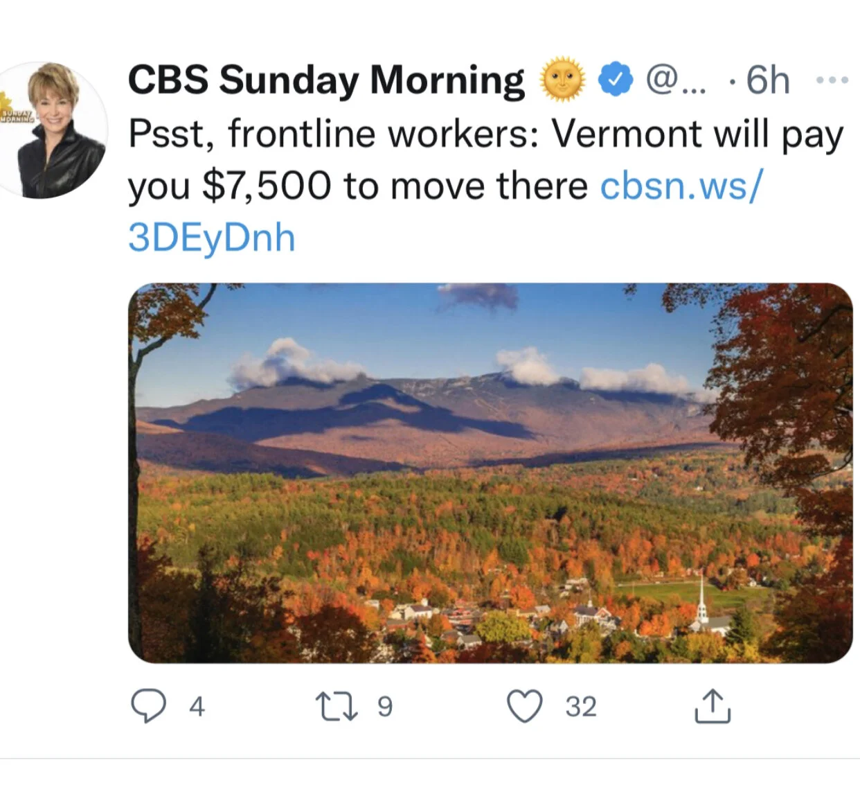Open the three-dot more options menu
The image size is (860, 801).
pyautogui.click(x=832, y=80)
